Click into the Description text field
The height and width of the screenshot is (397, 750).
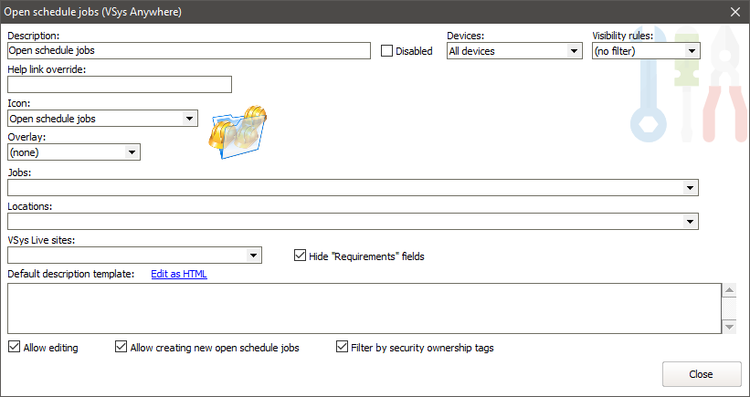click(187, 51)
